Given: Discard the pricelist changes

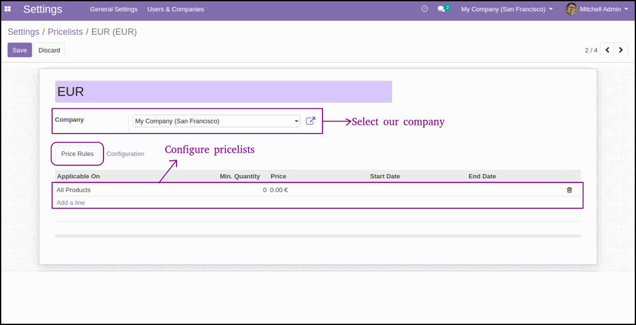Looking at the screenshot, I should pyautogui.click(x=49, y=50).
